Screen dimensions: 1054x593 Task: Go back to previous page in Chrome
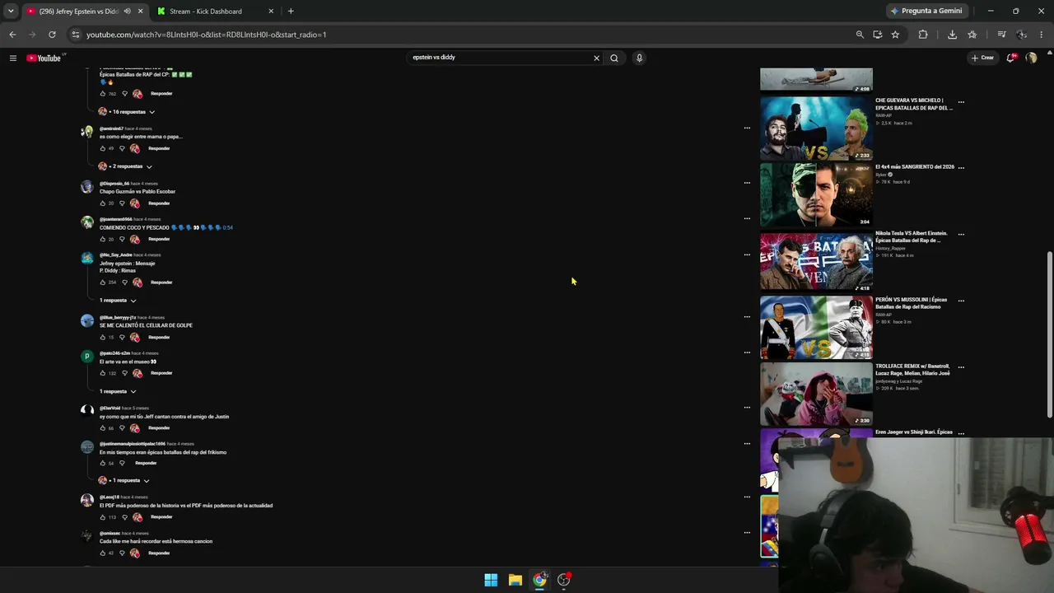point(12,35)
